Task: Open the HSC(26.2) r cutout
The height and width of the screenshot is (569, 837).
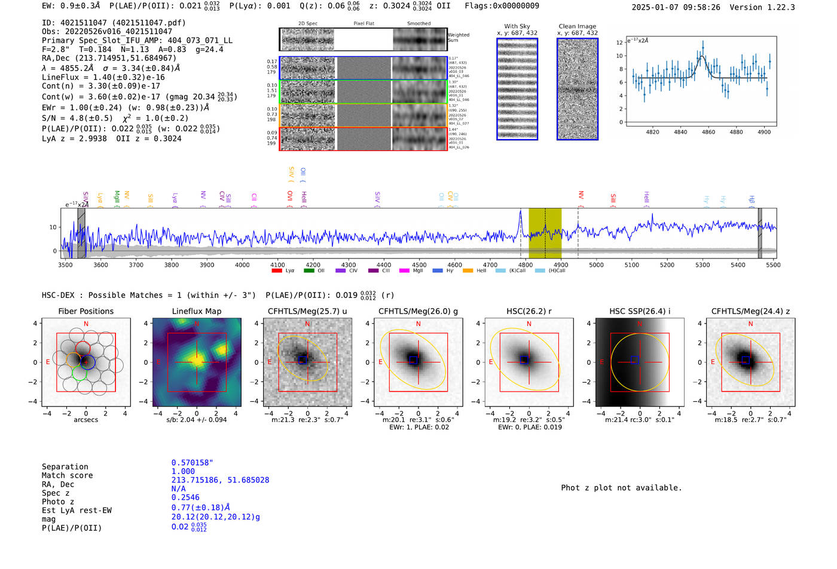Action: (x=529, y=362)
